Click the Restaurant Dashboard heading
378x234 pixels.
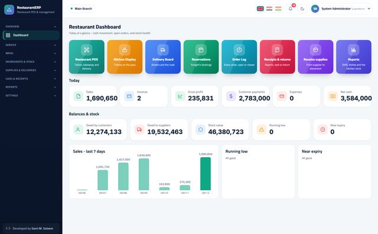pos(94,27)
